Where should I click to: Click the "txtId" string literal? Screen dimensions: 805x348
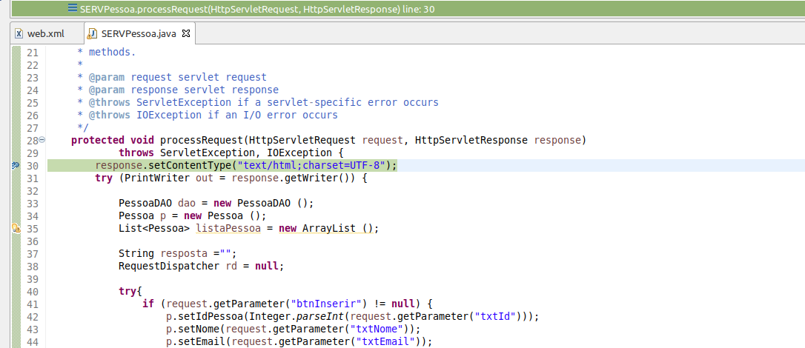(495, 317)
